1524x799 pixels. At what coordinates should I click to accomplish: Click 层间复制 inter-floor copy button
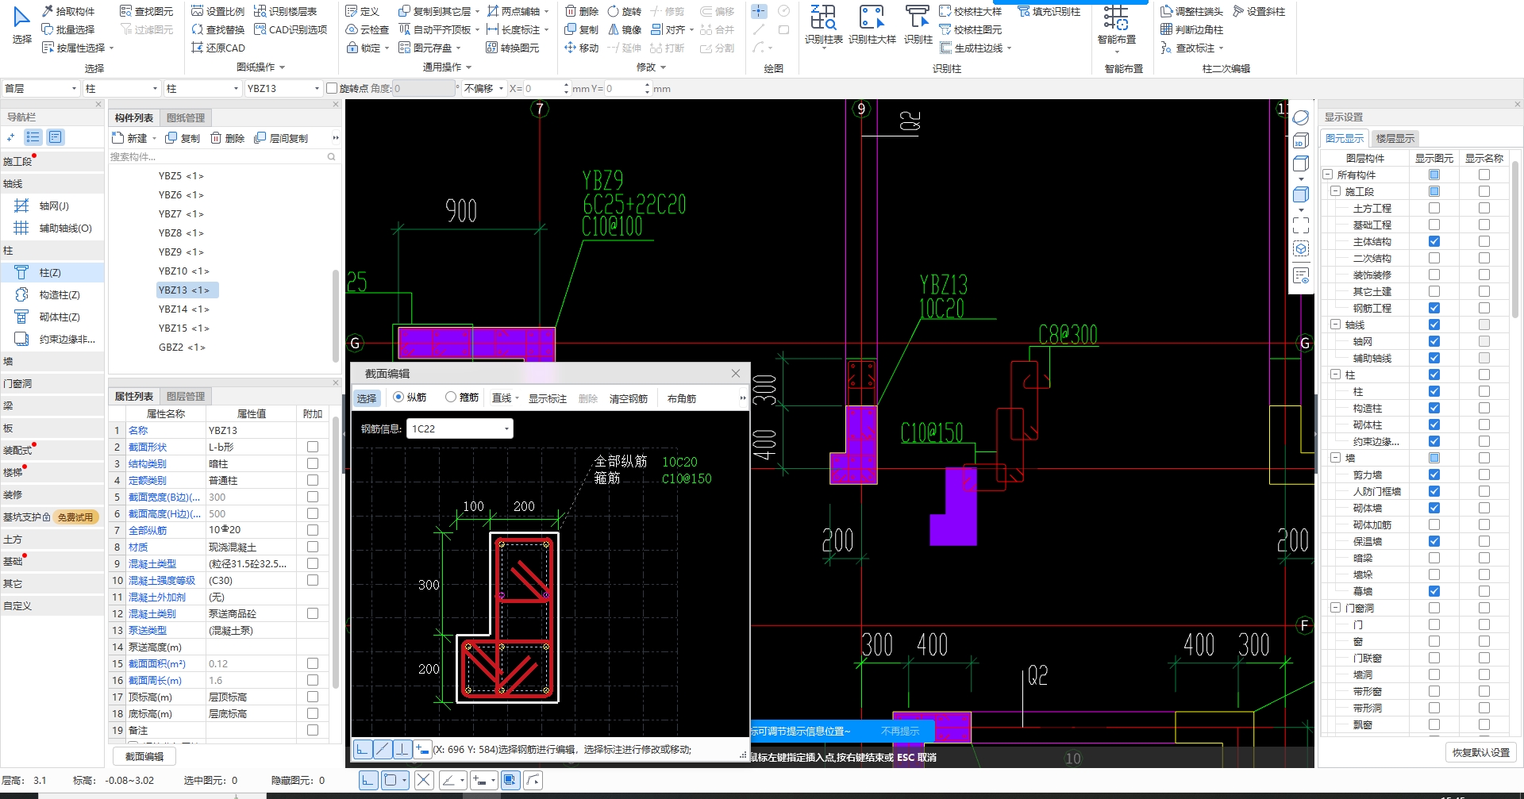pyautogui.click(x=281, y=138)
